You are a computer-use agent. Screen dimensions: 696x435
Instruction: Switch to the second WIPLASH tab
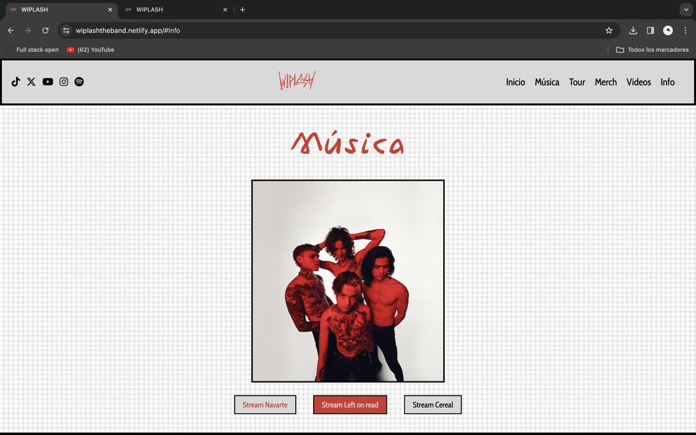point(176,9)
